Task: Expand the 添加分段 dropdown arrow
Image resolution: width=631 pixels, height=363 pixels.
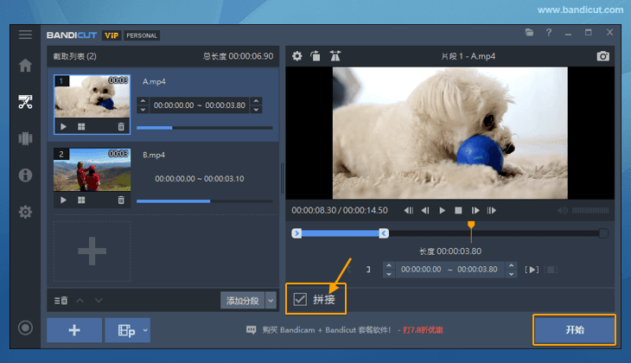Action: (271, 300)
